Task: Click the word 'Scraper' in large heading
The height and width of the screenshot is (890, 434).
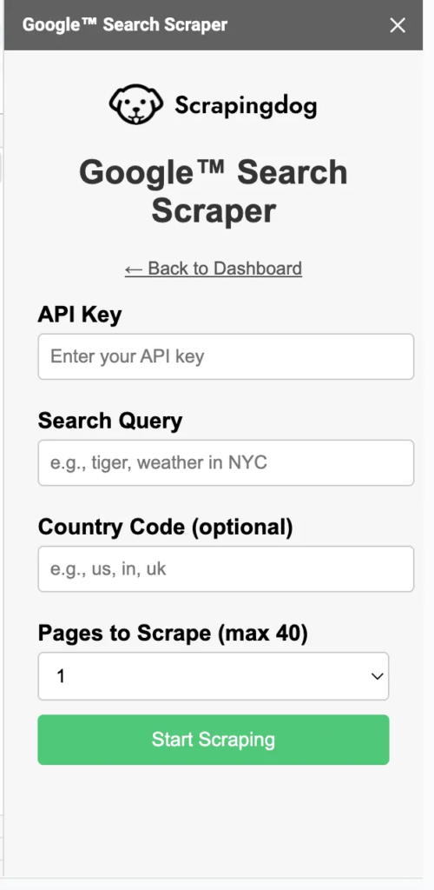Action: (213, 210)
